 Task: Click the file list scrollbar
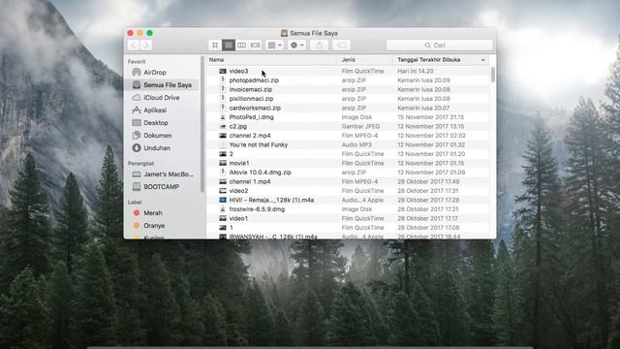click(493, 75)
